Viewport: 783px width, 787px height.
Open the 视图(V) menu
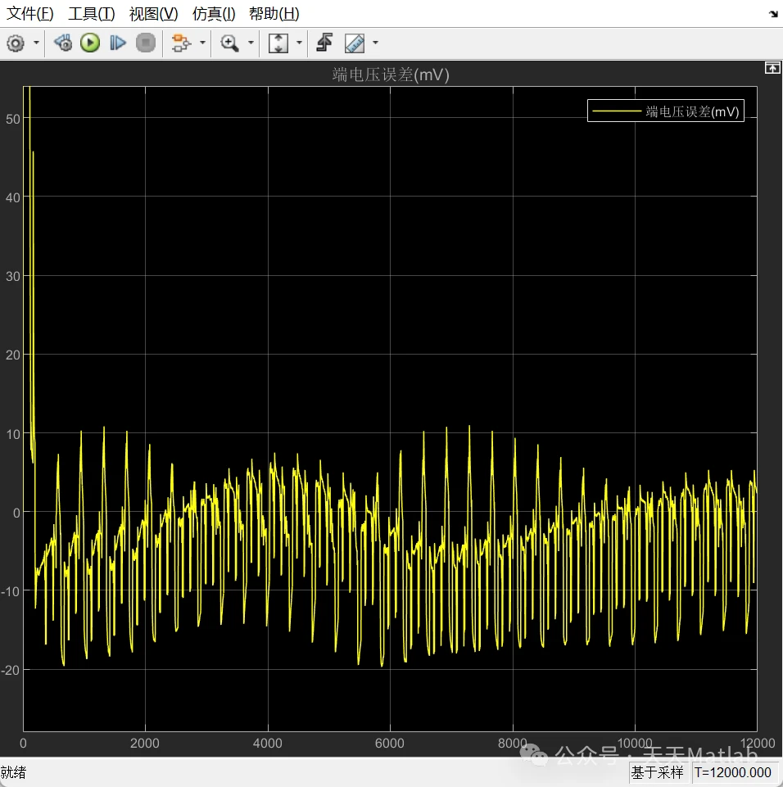(x=153, y=14)
